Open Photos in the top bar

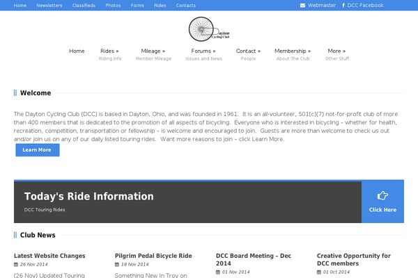[113, 6]
